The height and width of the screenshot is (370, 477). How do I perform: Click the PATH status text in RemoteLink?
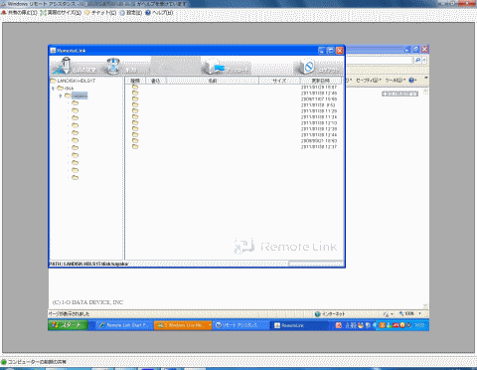[88, 264]
